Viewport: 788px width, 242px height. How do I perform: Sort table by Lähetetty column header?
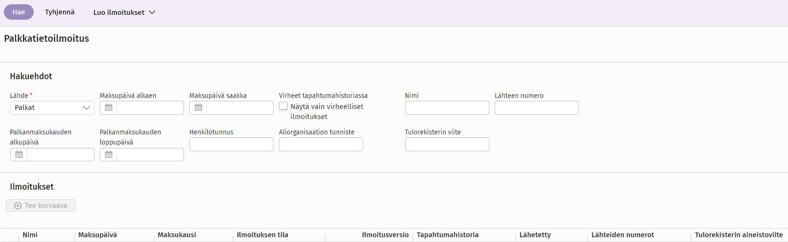click(535, 235)
